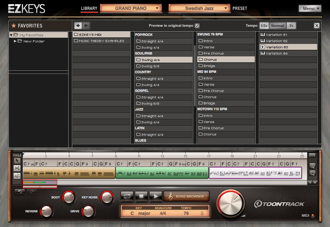Image resolution: width=330 pixels, height=227 pixels.
Task: Open the Song Browser
Action: pos(187,197)
